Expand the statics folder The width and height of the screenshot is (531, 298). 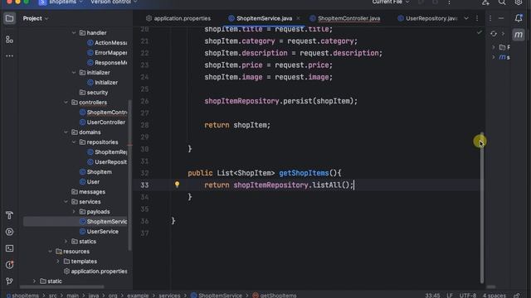coord(66,241)
